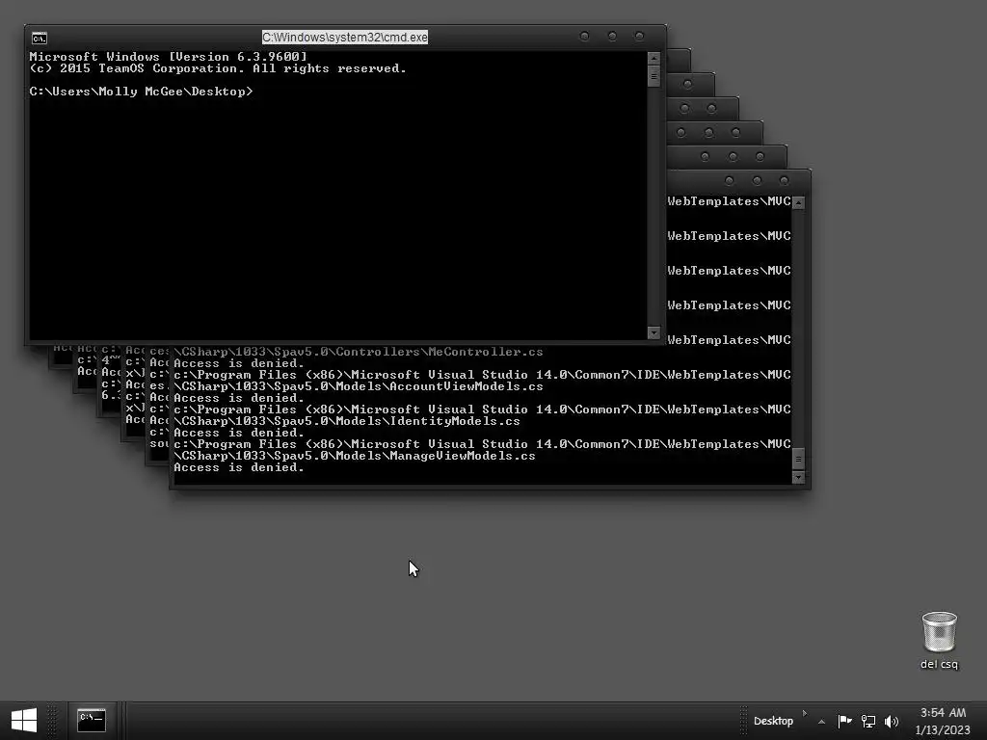Open the cmd.exe system menu icon in title bar
The height and width of the screenshot is (740, 987).
[x=39, y=39]
